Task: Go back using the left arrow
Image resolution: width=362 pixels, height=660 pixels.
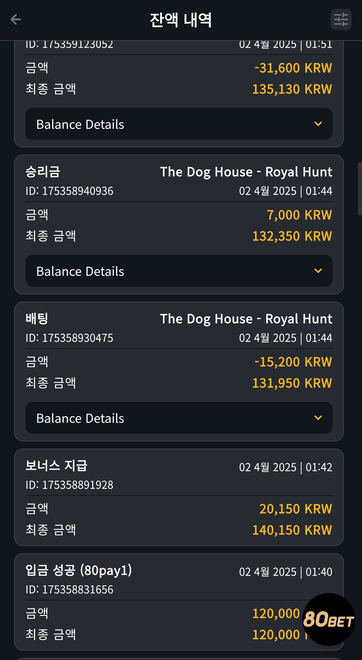Action: pos(16,19)
